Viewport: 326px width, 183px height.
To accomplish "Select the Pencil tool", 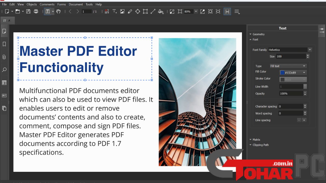I will 130,11.
